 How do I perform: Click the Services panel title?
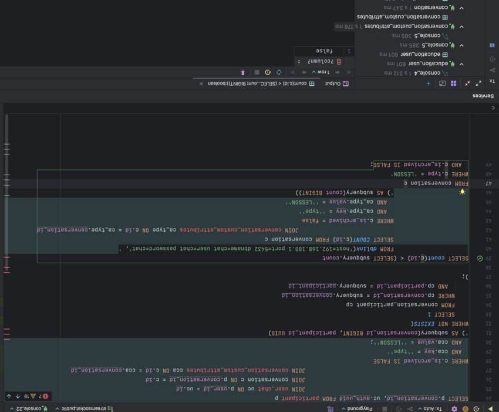pos(483,96)
